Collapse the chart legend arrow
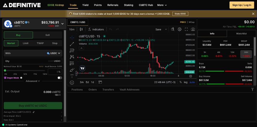Viewport: 257px width, 127px height. (82, 48)
